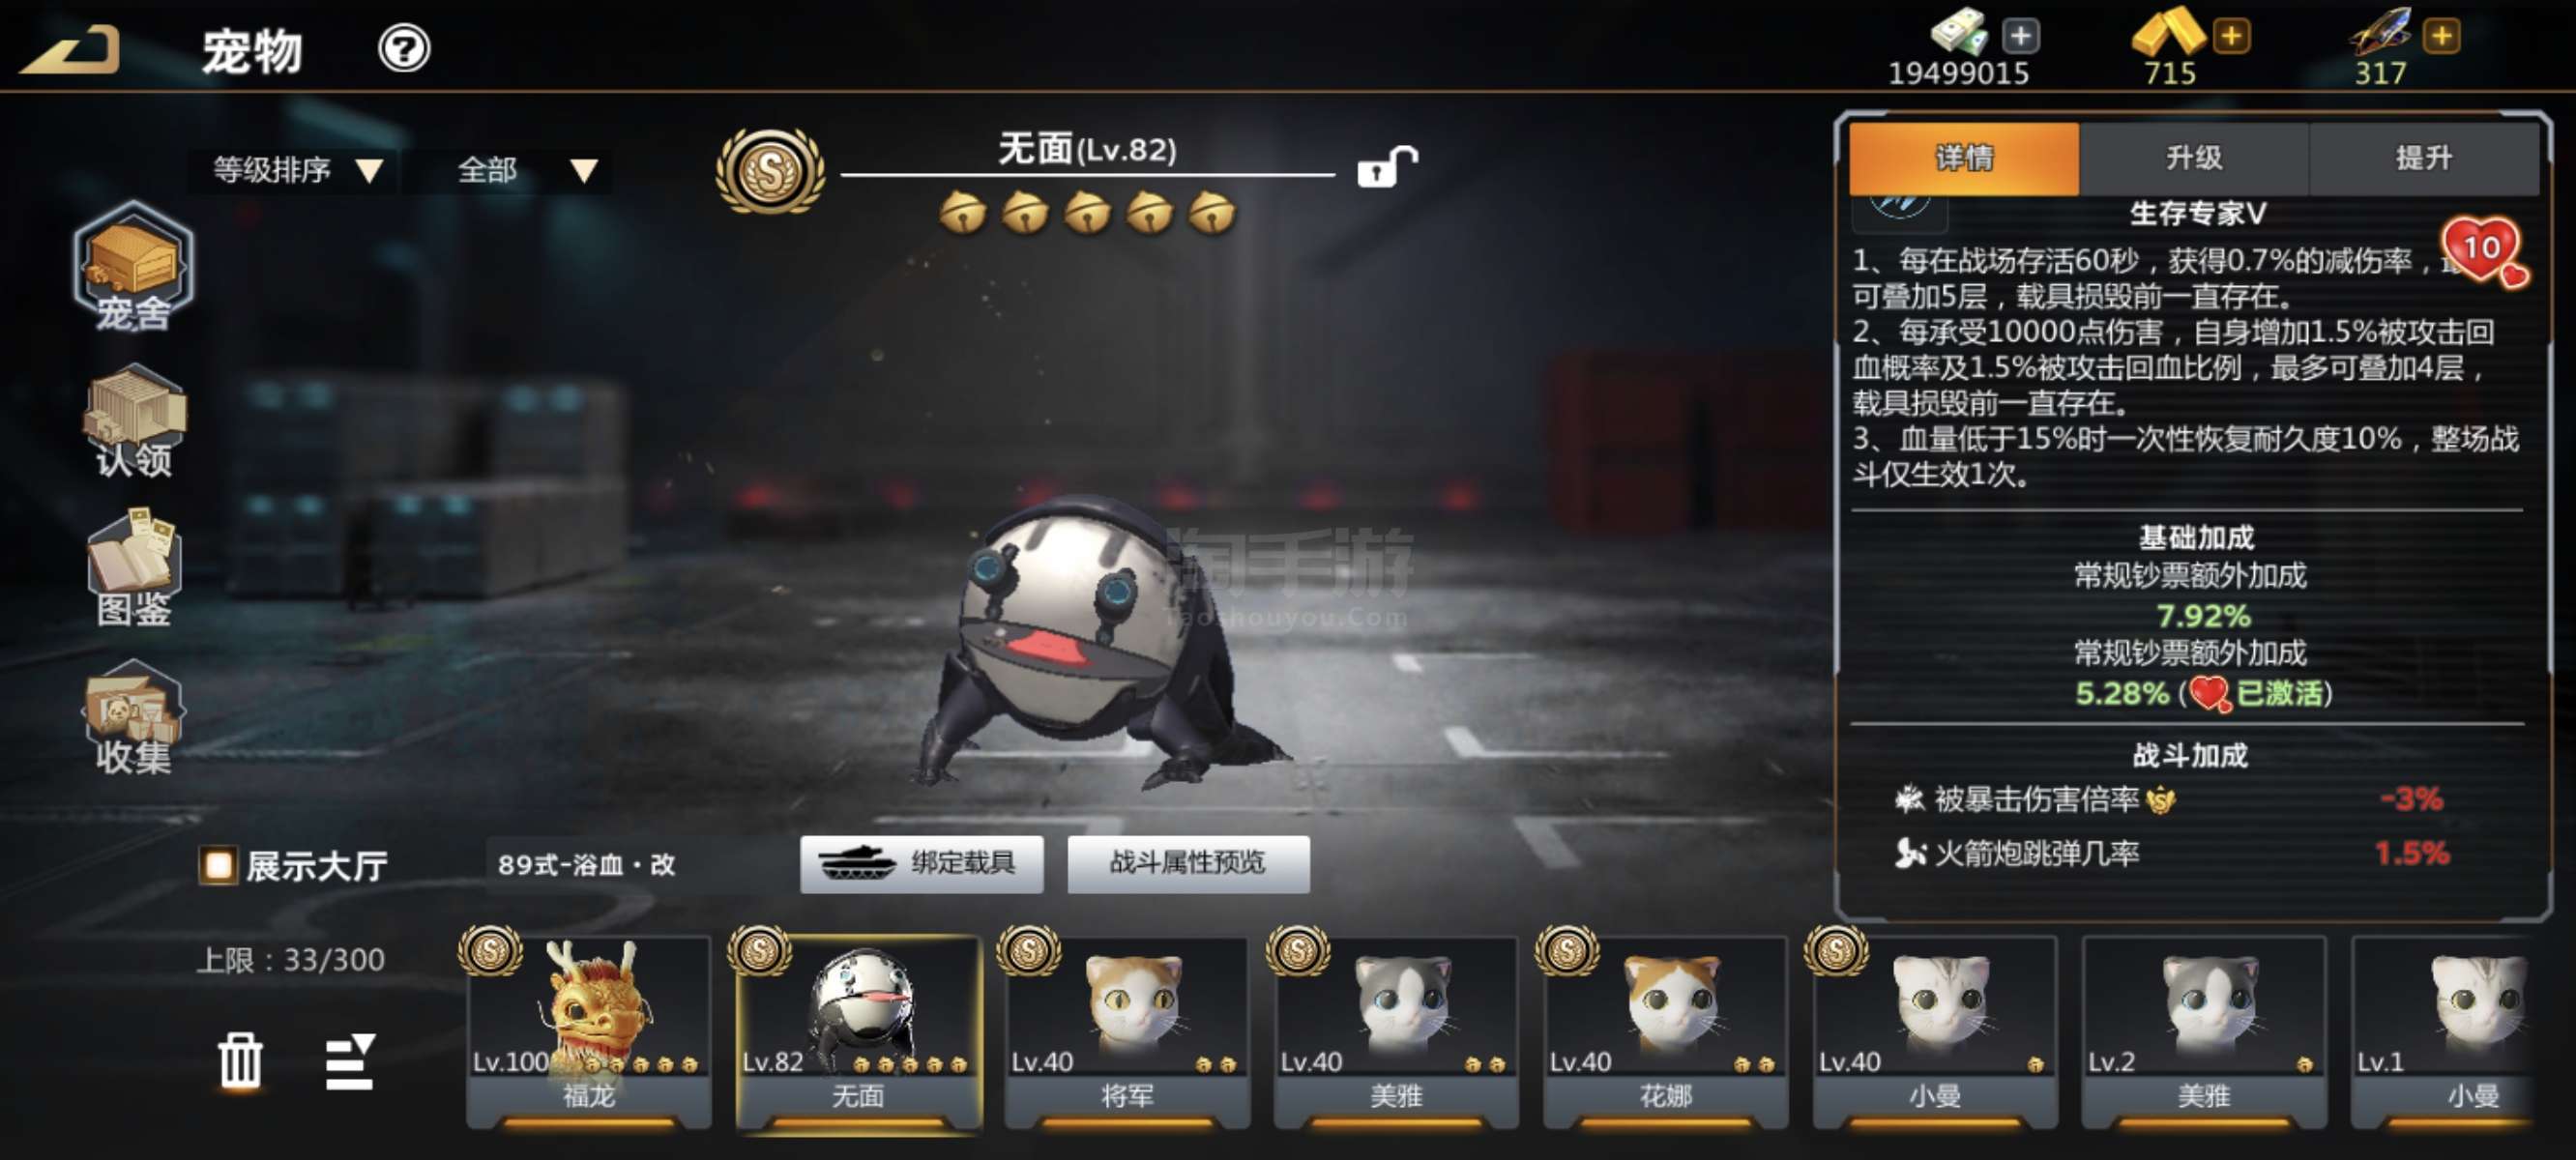Viewport: 2576px width, 1160px height.
Task: Add more cash with the plus icon
Action: (2020, 37)
